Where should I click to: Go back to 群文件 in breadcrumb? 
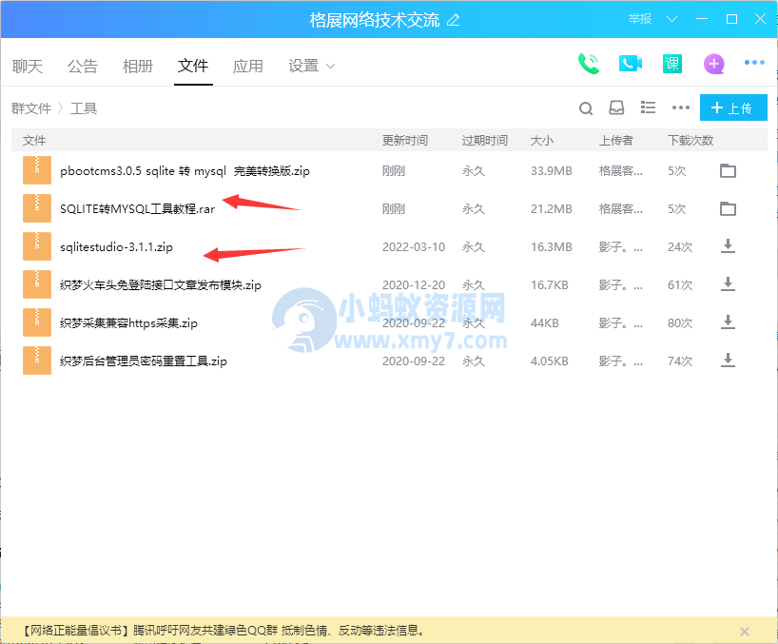31,108
